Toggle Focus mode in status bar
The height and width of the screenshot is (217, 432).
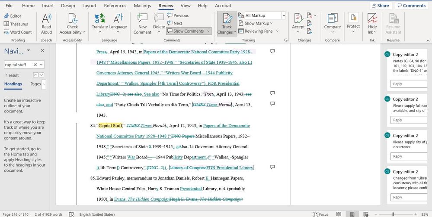(321, 214)
